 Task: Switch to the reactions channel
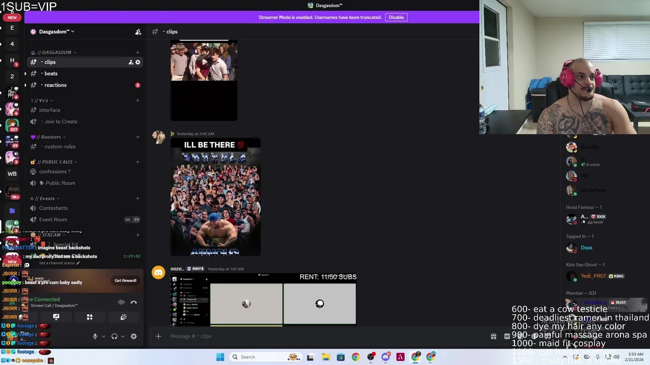tap(84, 85)
